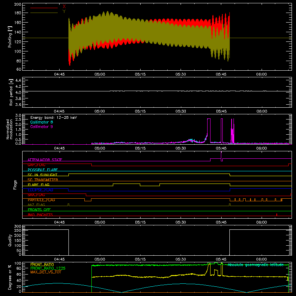
Task: Click the cyan Collimator 8 legend label
Action: click(41, 122)
